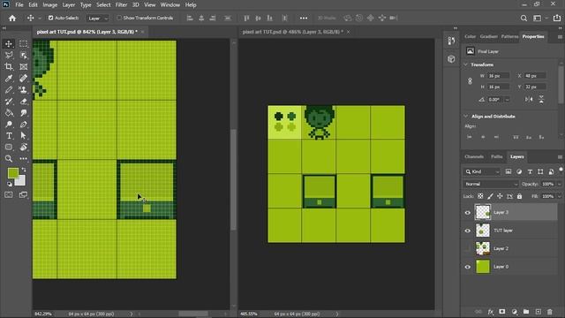Switch to the second pixel art TUT.psd tab
Screen dimensions: 565x318
coord(292,32)
